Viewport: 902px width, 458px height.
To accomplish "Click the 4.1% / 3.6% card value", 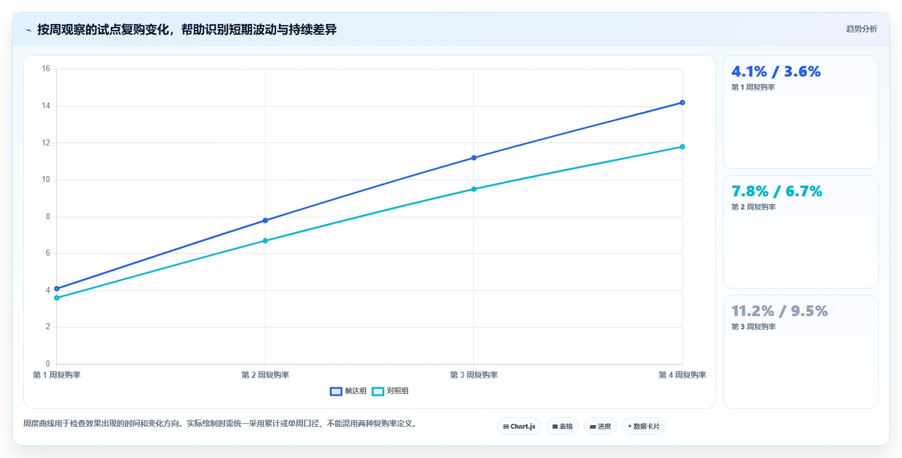I will coord(776,71).
